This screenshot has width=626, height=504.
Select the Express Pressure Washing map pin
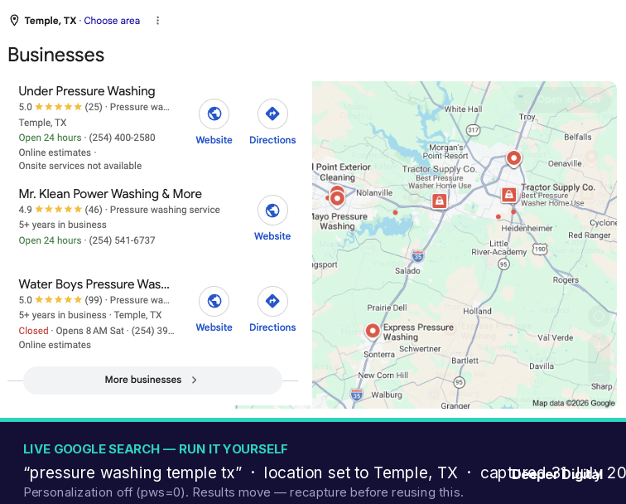click(373, 332)
